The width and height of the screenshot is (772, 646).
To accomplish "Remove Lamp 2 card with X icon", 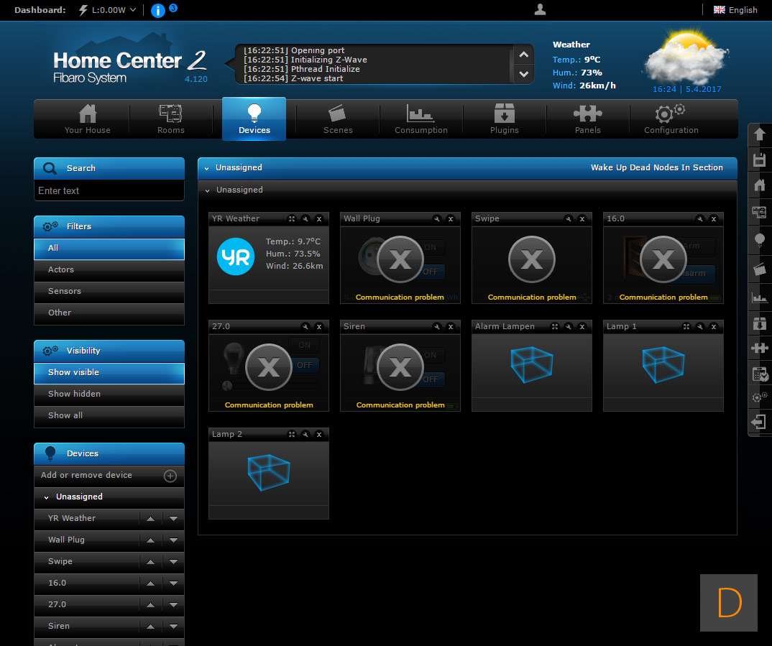I will point(319,435).
